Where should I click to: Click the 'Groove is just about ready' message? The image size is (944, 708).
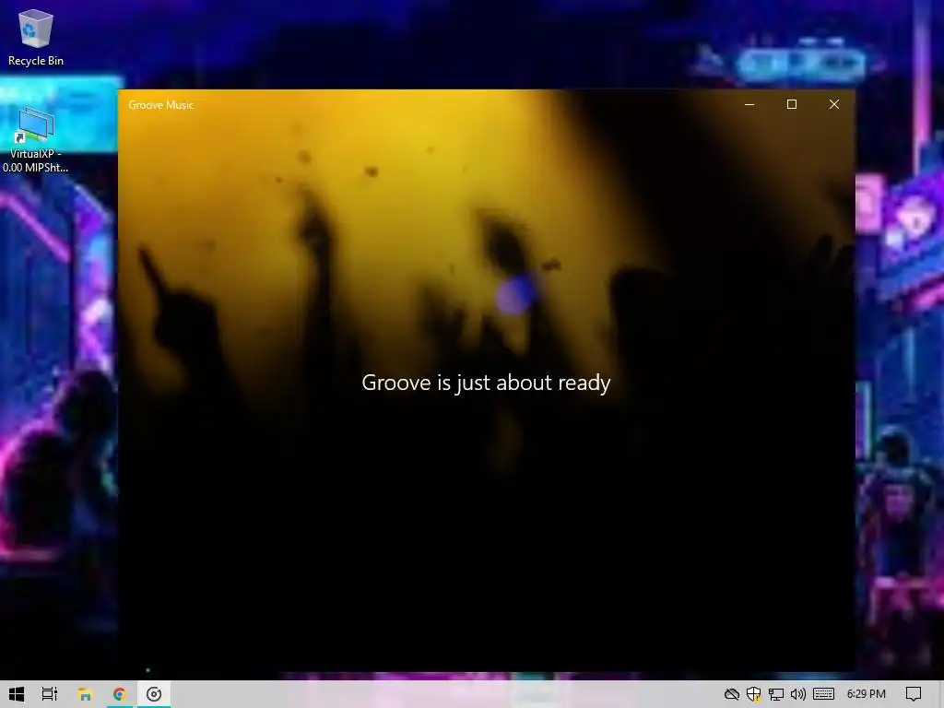pyautogui.click(x=486, y=383)
